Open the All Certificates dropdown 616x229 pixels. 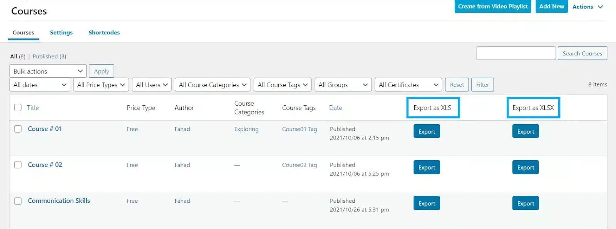tap(408, 85)
